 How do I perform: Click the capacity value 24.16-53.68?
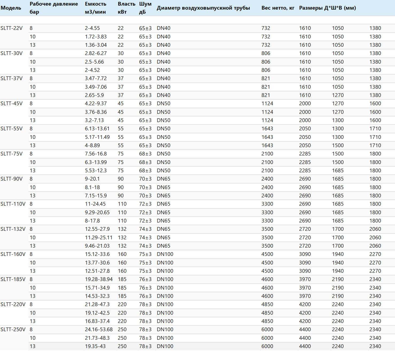point(99,330)
